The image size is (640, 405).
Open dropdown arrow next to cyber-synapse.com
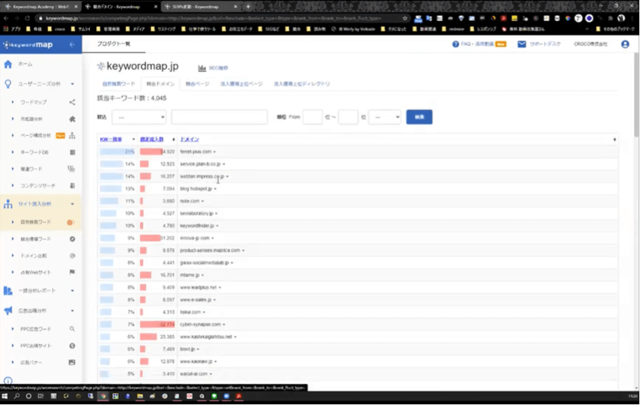click(x=224, y=325)
